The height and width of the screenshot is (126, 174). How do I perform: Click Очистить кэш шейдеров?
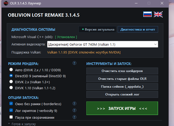122,71
